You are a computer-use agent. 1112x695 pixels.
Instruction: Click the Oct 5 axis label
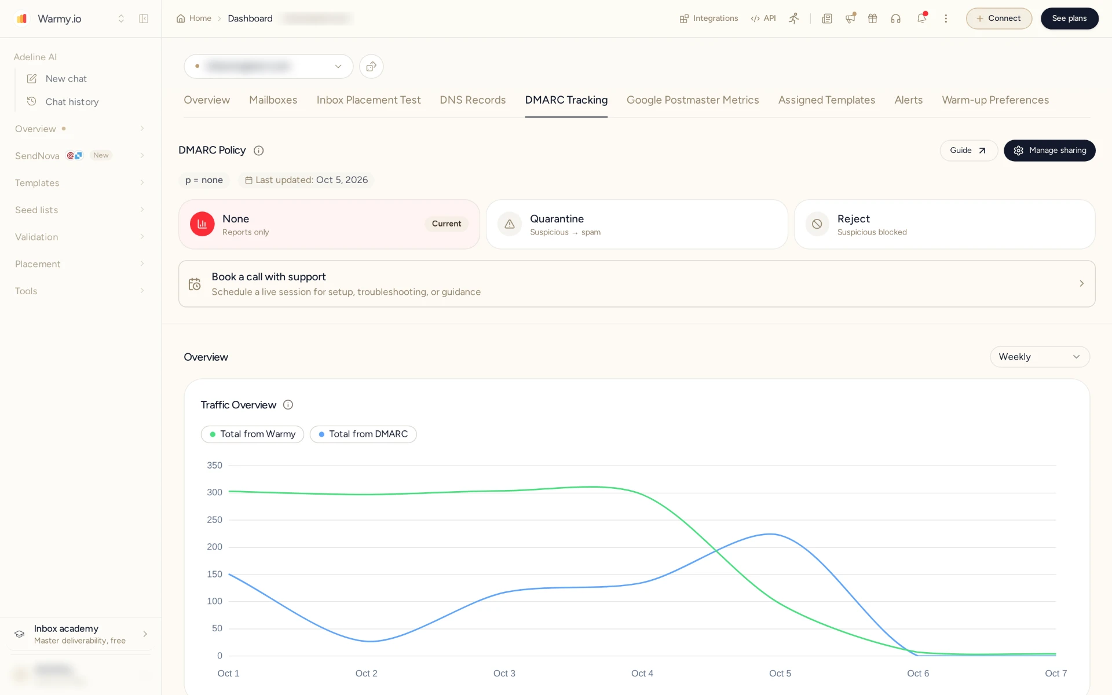coord(780,674)
